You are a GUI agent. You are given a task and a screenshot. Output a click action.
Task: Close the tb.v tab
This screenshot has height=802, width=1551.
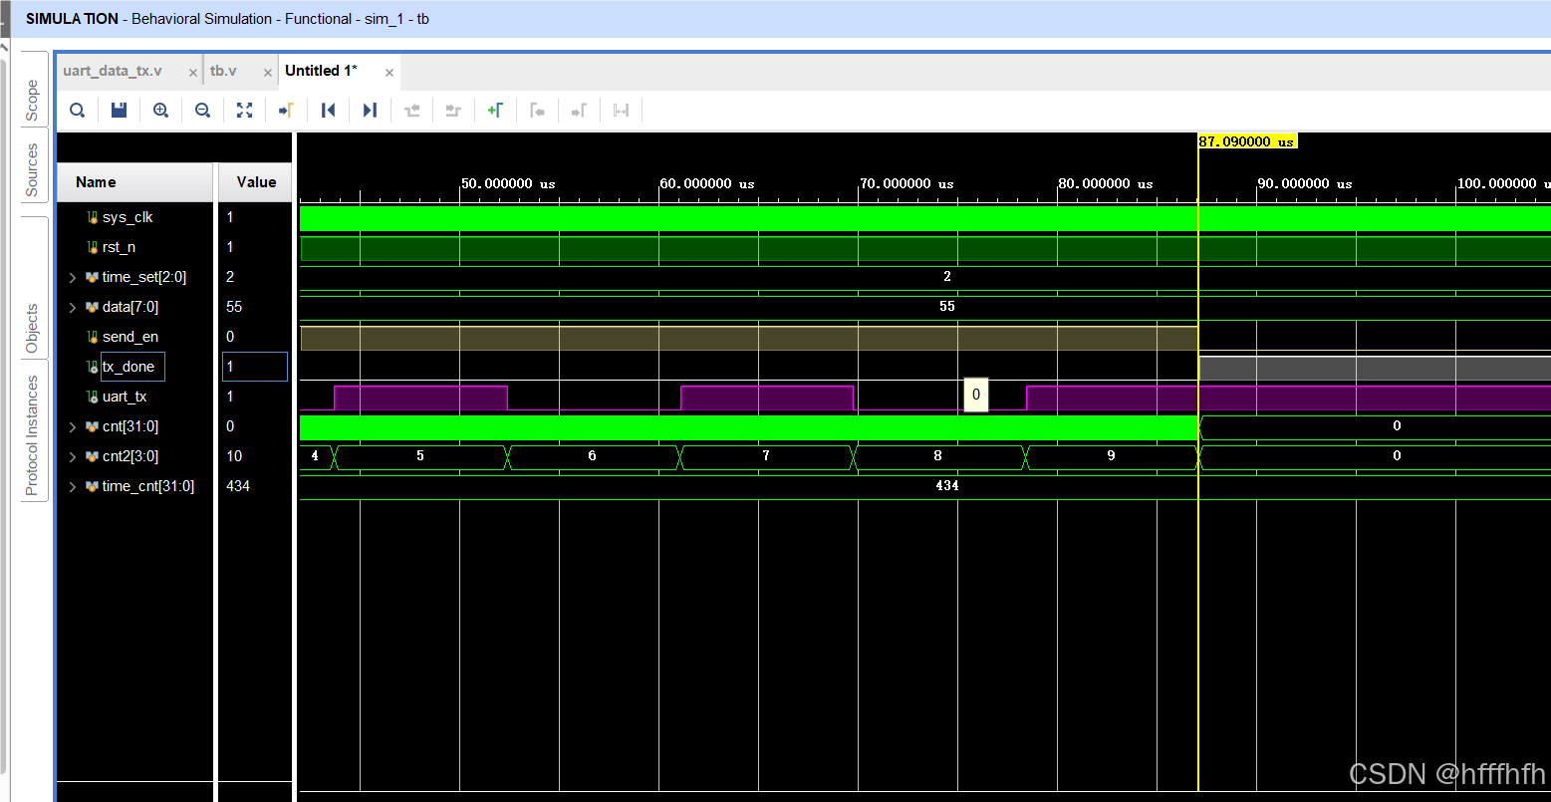(267, 73)
